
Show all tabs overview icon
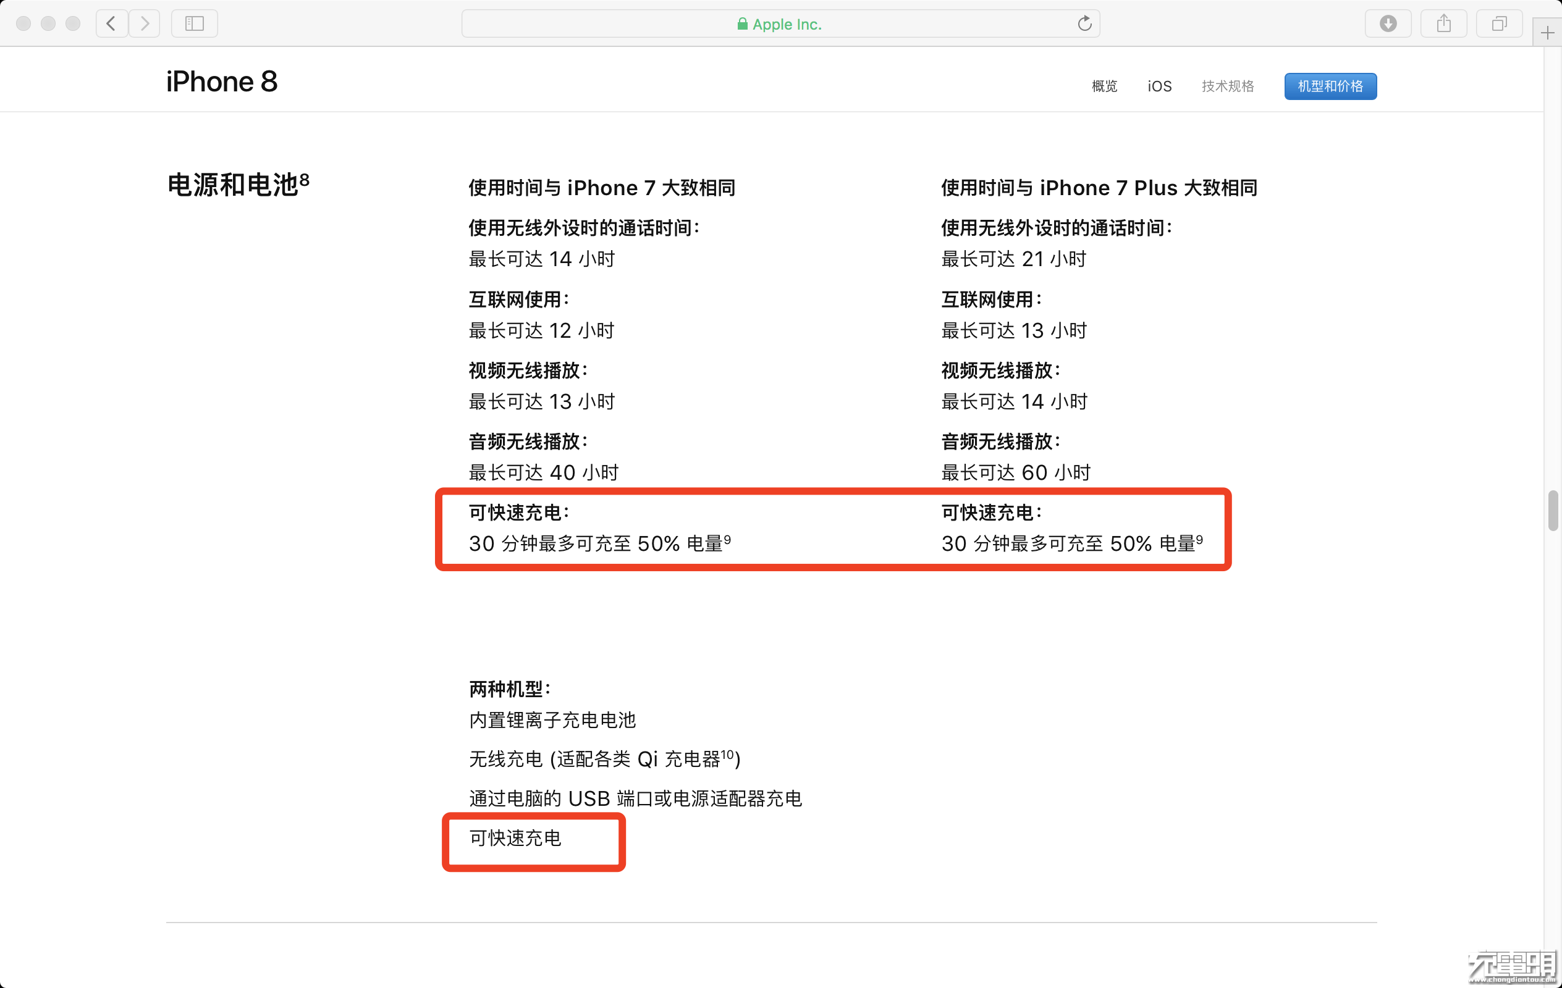click(x=1498, y=24)
